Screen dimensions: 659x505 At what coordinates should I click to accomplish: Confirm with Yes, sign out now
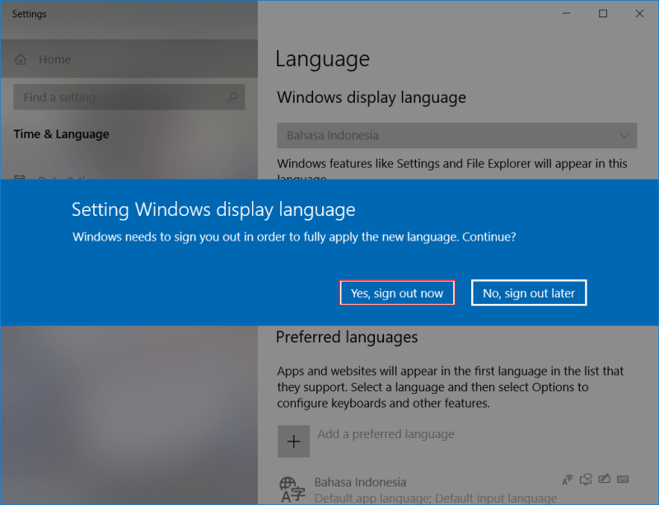coord(397,292)
